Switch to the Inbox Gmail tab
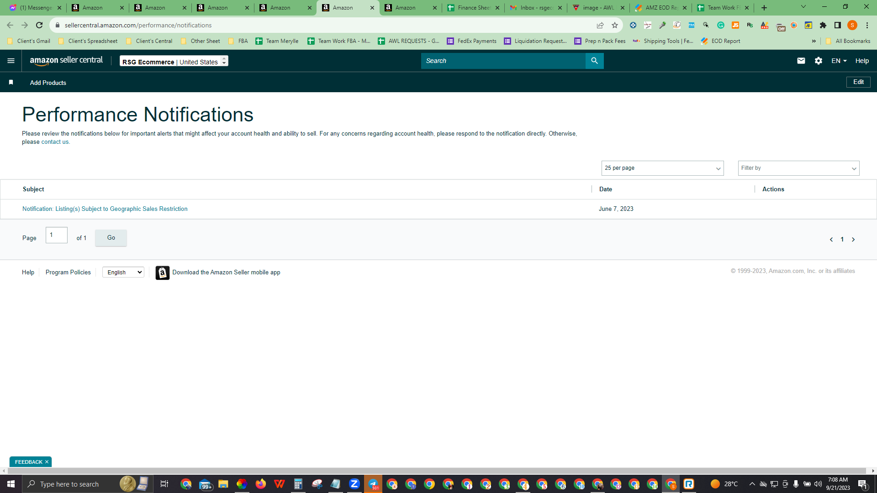The image size is (877, 493). click(x=536, y=8)
